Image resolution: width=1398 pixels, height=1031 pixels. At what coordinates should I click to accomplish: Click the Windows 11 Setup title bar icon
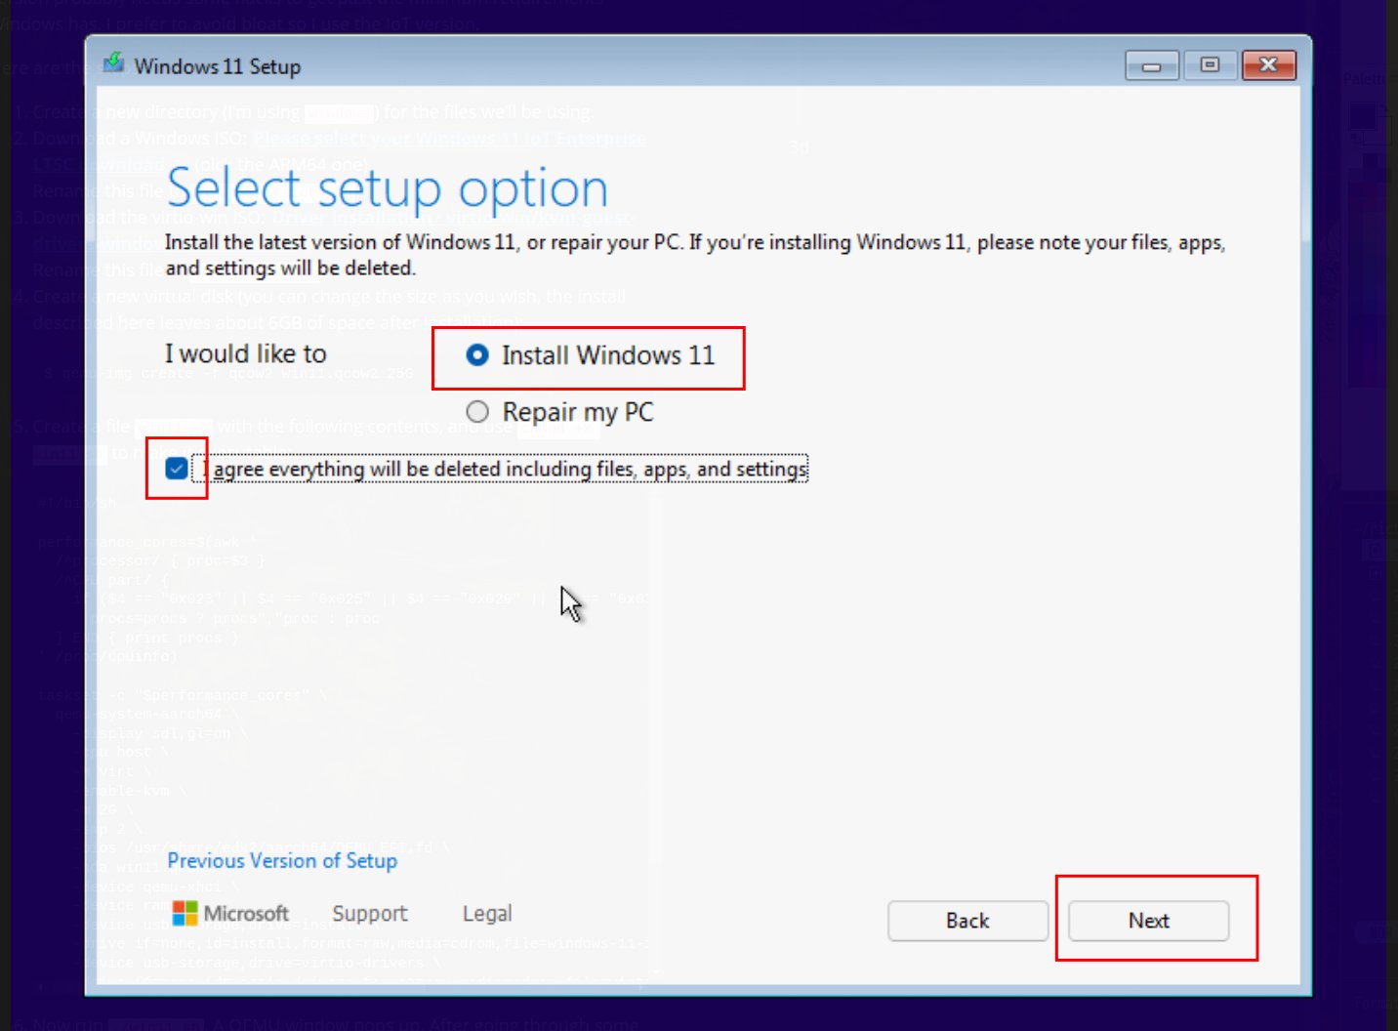point(114,64)
